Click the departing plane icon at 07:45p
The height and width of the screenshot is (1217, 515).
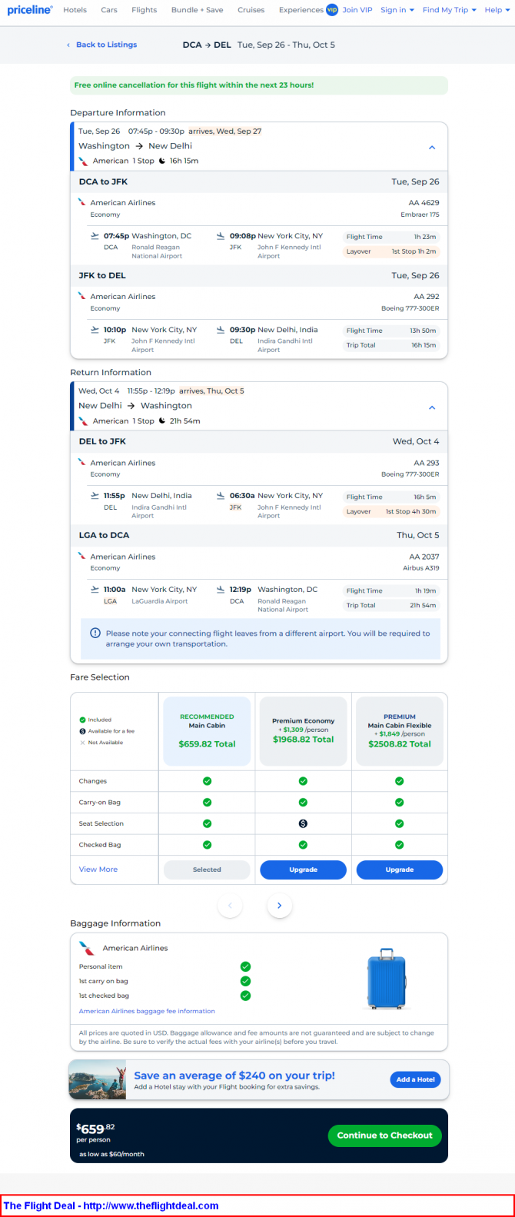tap(95, 236)
